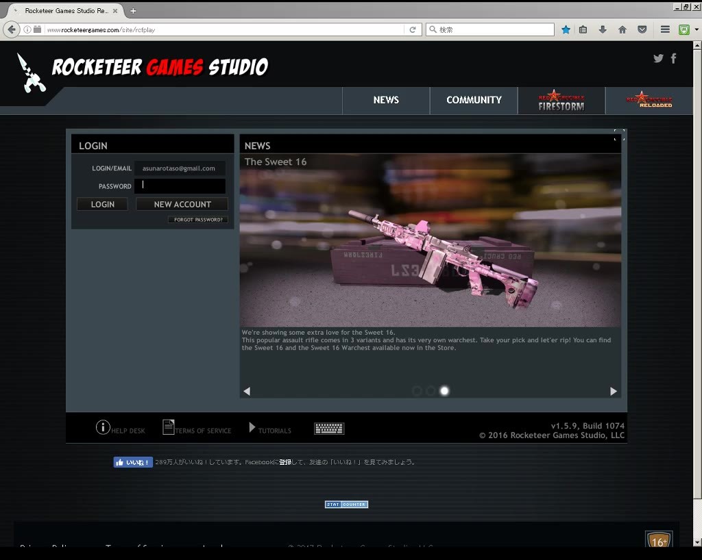
Task: Click the browser back arrow button
Action: [x=12, y=29]
